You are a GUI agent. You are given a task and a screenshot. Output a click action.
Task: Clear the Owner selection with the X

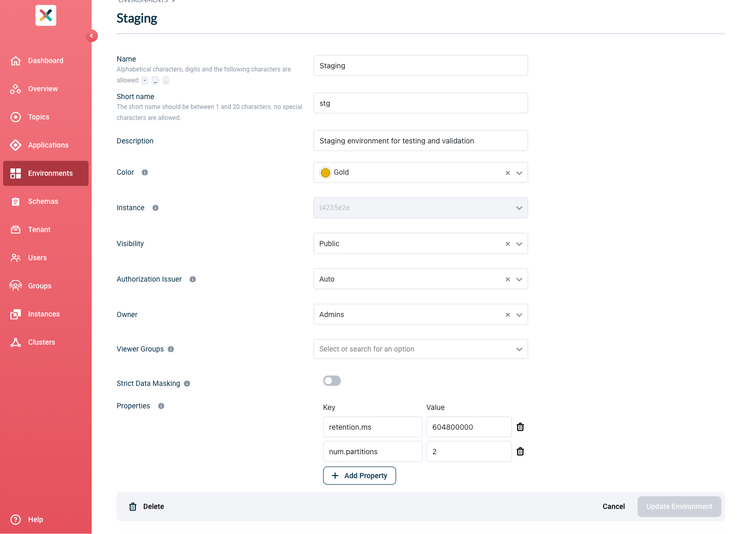pos(508,315)
